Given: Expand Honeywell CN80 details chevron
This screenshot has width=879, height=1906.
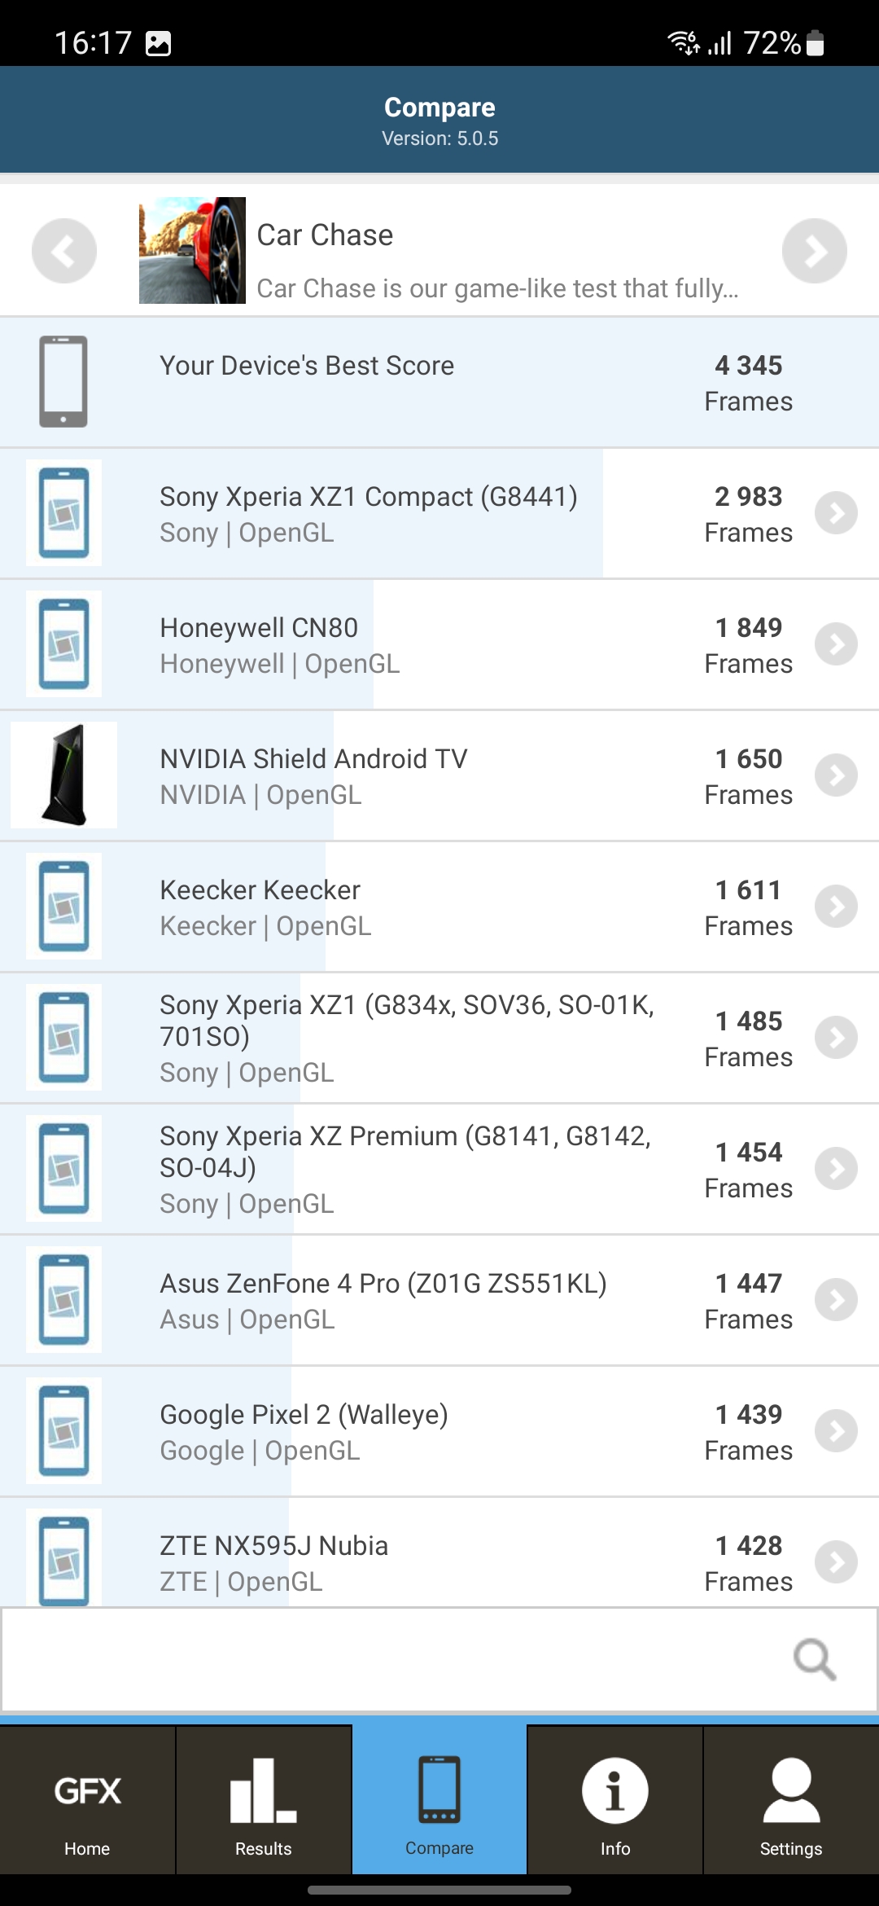Looking at the screenshot, I should click(836, 644).
